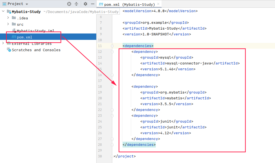The width and height of the screenshot is (275, 163).
Task: Click the org.example groupId text
Action: coord(155,23)
